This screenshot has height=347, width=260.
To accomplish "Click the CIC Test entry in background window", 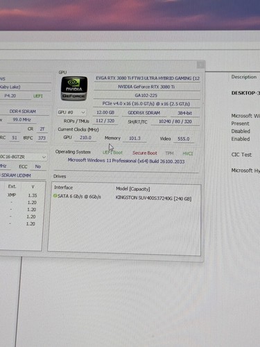I will pos(241,155).
